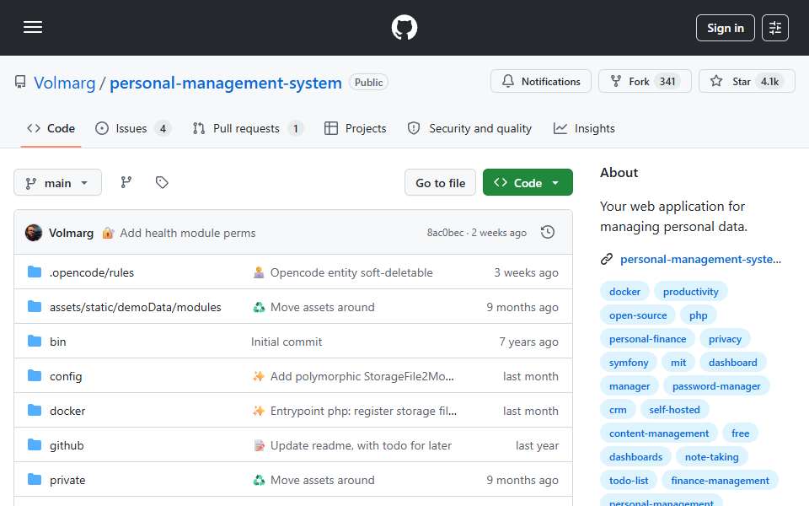Image resolution: width=809 pixels, height=506 pixels.
Task: Click the Fork count 341
Action: pyautogui.click(x=667, y=82)
